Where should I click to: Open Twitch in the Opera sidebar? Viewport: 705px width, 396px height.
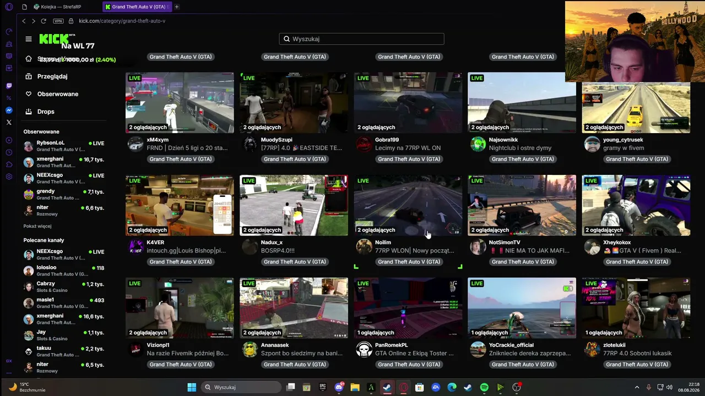(x=9, y=86)
